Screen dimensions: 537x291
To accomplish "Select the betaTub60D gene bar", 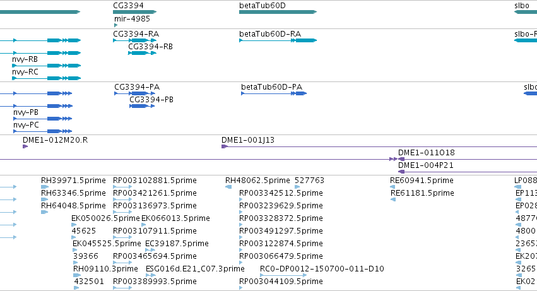I will 278,12.
